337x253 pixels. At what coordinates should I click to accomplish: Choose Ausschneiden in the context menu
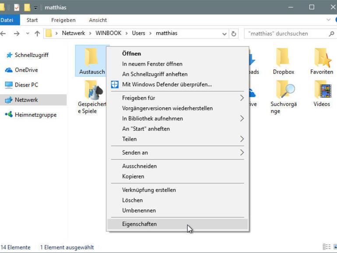click(178, 166)
